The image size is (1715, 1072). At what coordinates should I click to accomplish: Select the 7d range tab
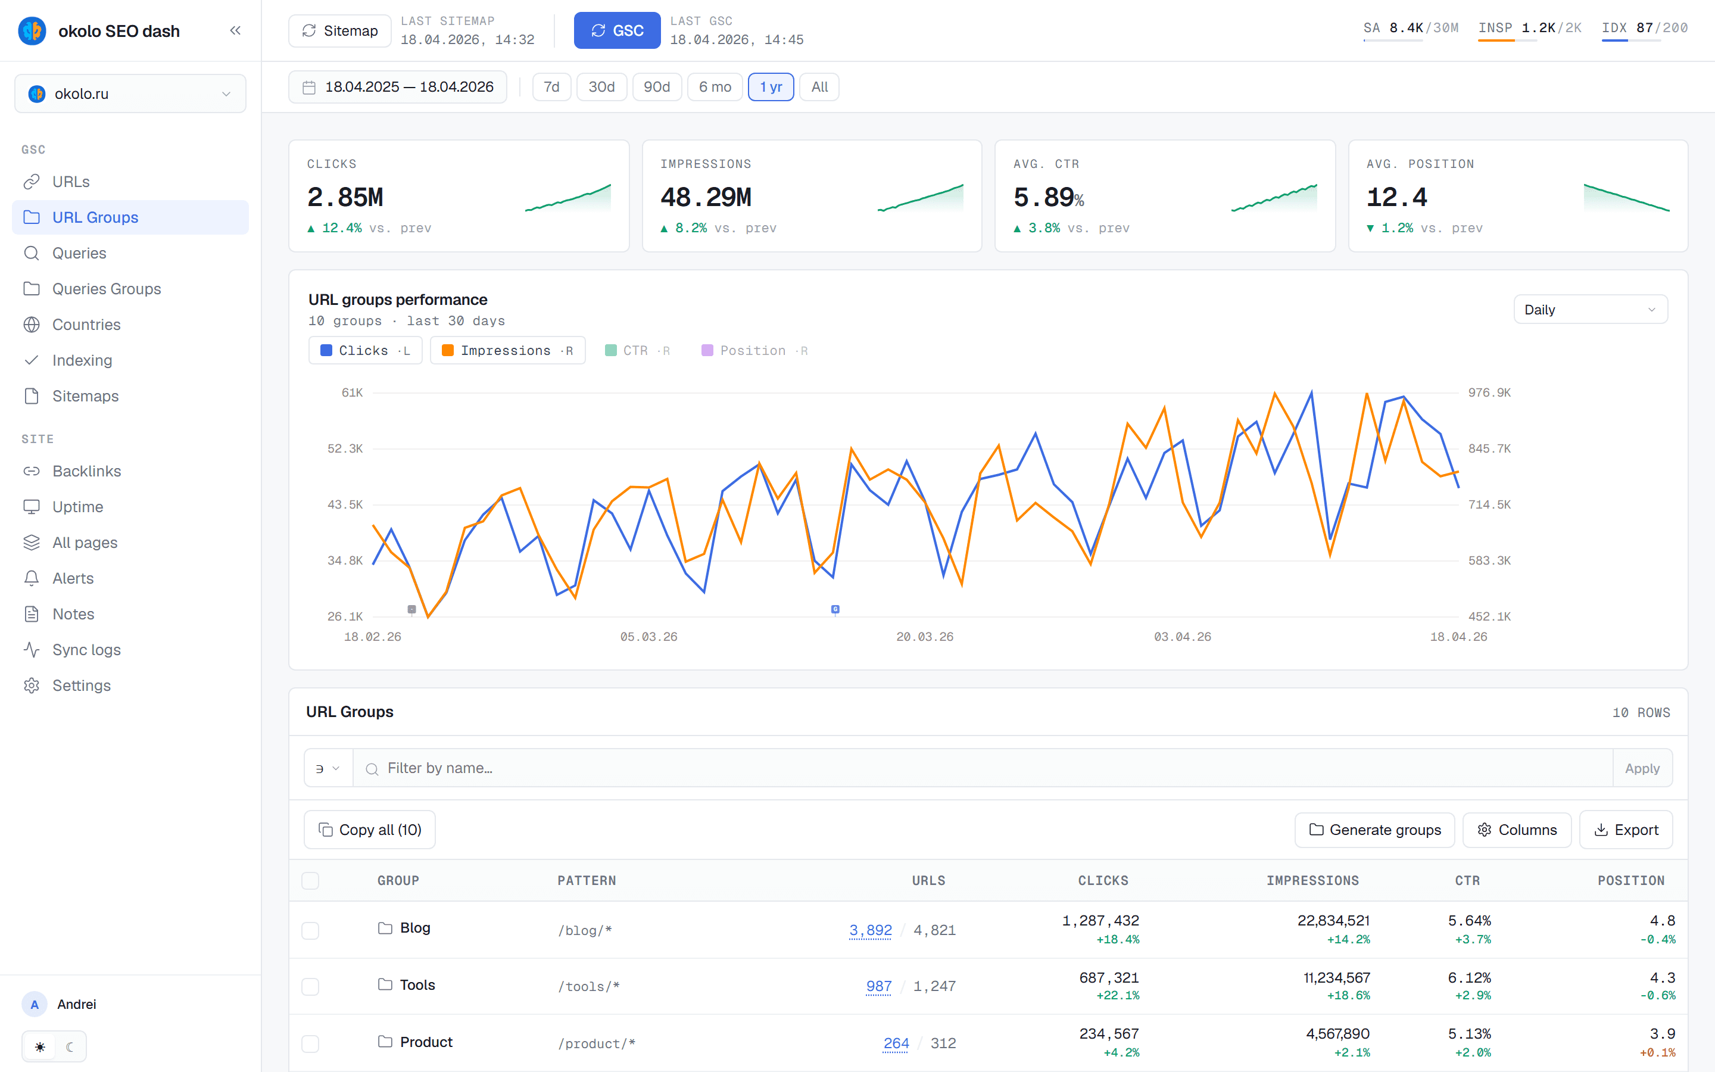[551, 87]
